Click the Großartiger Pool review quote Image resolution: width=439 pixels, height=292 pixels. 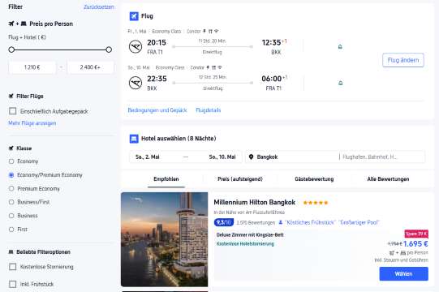coord(359,222)
